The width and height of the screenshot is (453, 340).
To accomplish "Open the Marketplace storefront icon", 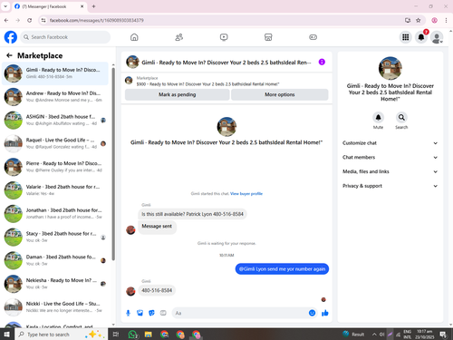I will click(x=268, y=37).
